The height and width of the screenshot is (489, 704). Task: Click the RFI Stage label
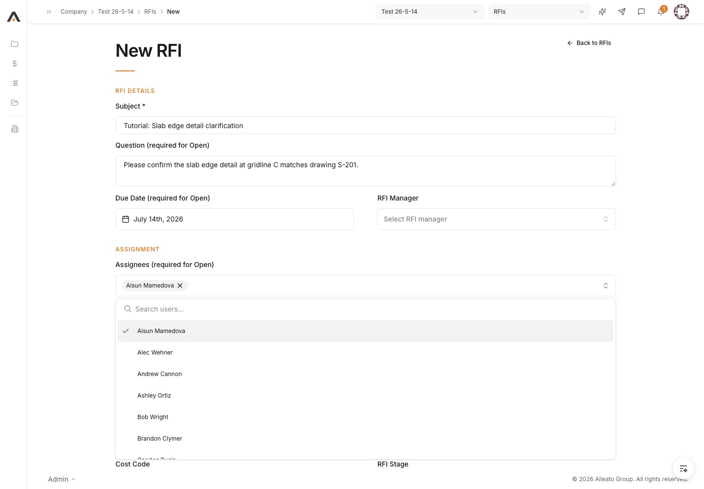coord(393,464)
